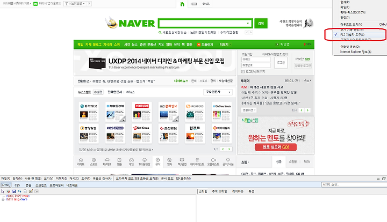Click the password input field
The image size is (387, 222).
pos(256,65)
